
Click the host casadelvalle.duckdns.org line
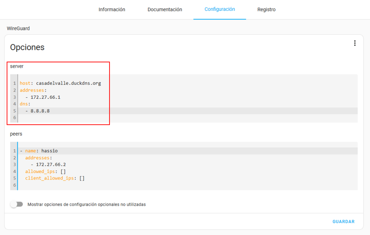pos(60,83)
